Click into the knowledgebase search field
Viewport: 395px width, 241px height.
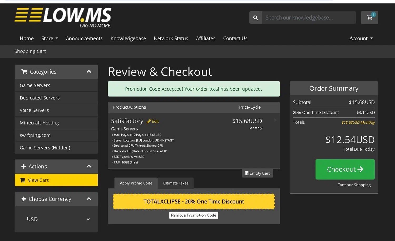309,18
